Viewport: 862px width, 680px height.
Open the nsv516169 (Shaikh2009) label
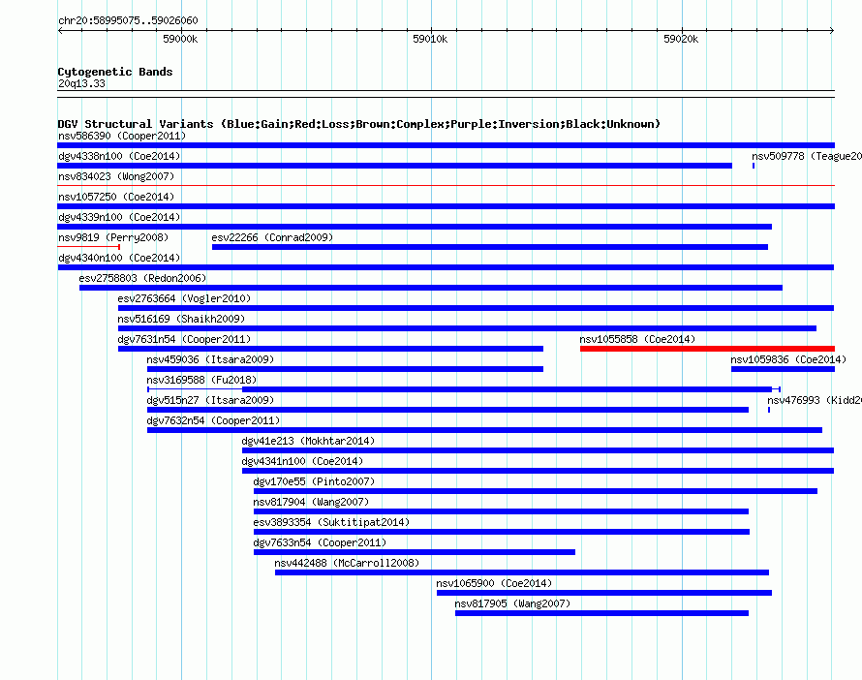pos(181,319)
